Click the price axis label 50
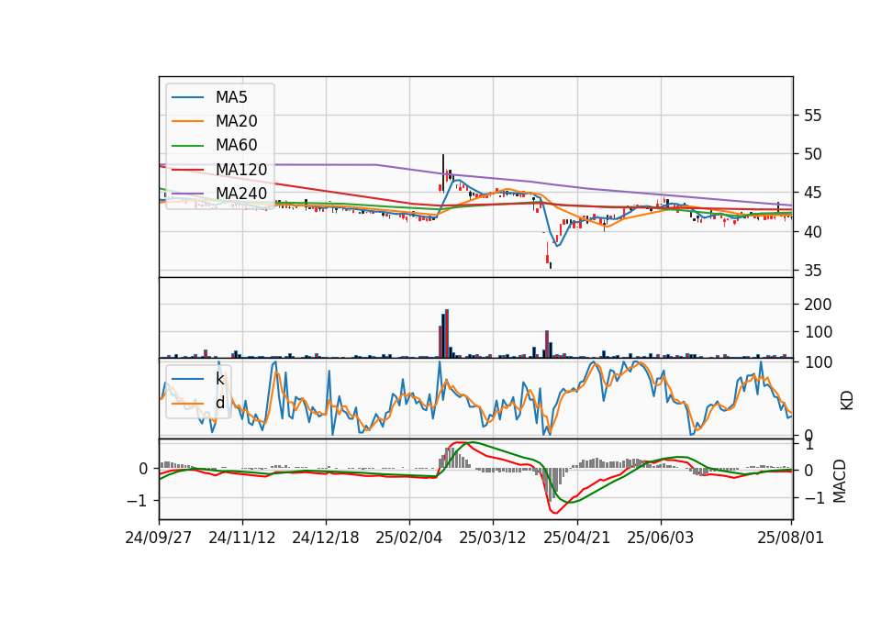Image resolution: width=881 pixels, height=633 pixels. [812, 154]
